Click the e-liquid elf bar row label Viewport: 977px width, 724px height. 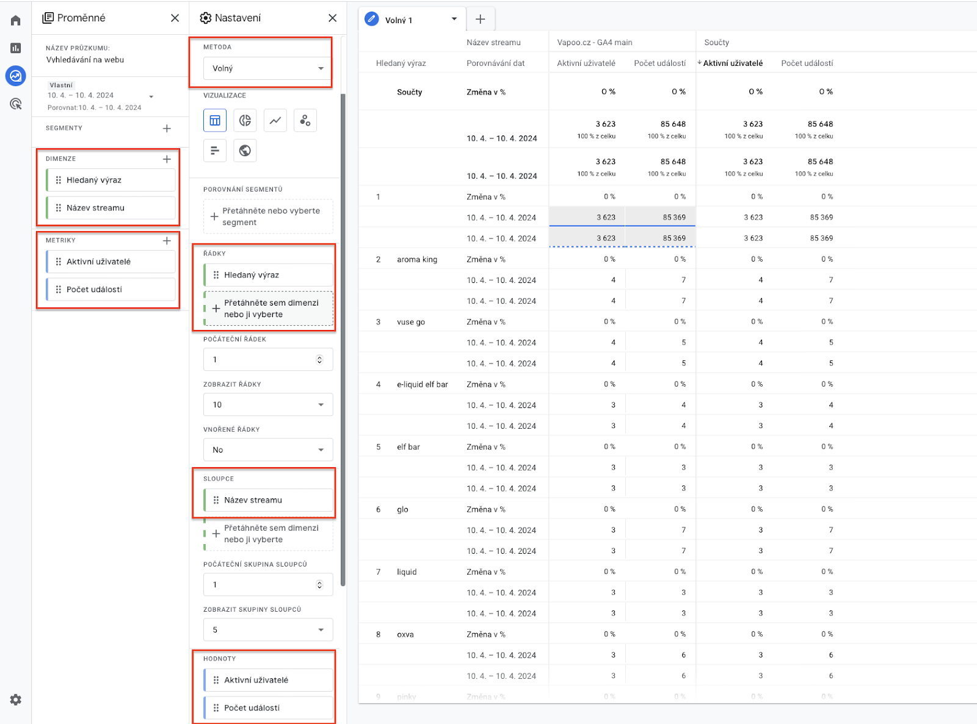click(423, 385)
